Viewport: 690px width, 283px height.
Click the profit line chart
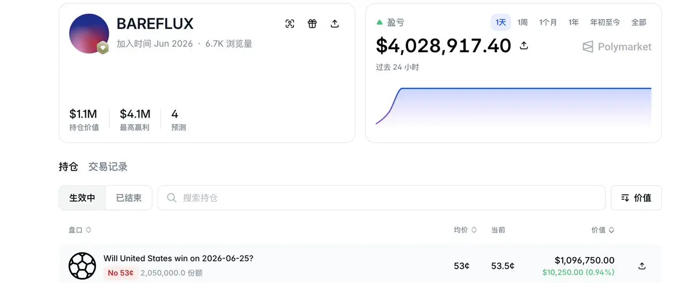click(x=513, y=107)
